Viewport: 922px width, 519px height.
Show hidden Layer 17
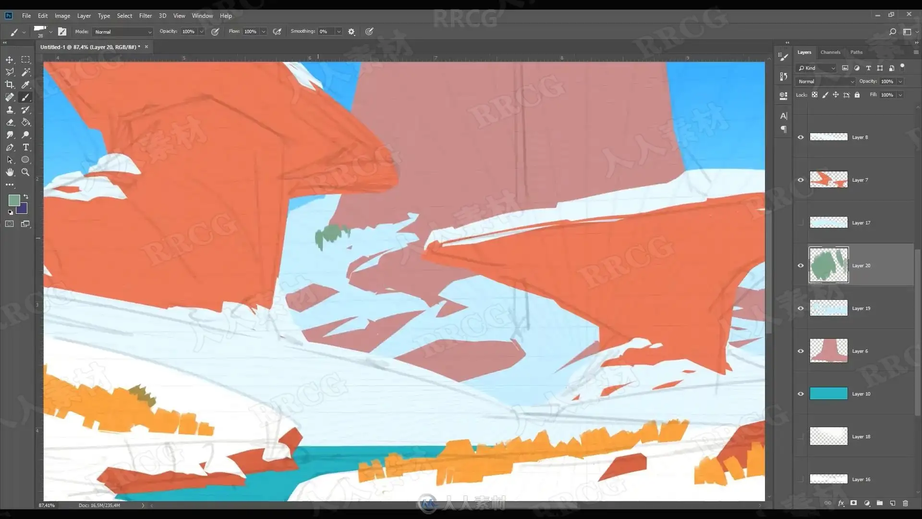point(801,222)
